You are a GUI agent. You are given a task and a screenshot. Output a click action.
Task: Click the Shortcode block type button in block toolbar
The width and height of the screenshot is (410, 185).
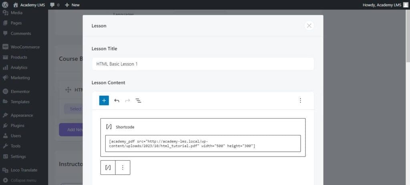tap(108, 167)
